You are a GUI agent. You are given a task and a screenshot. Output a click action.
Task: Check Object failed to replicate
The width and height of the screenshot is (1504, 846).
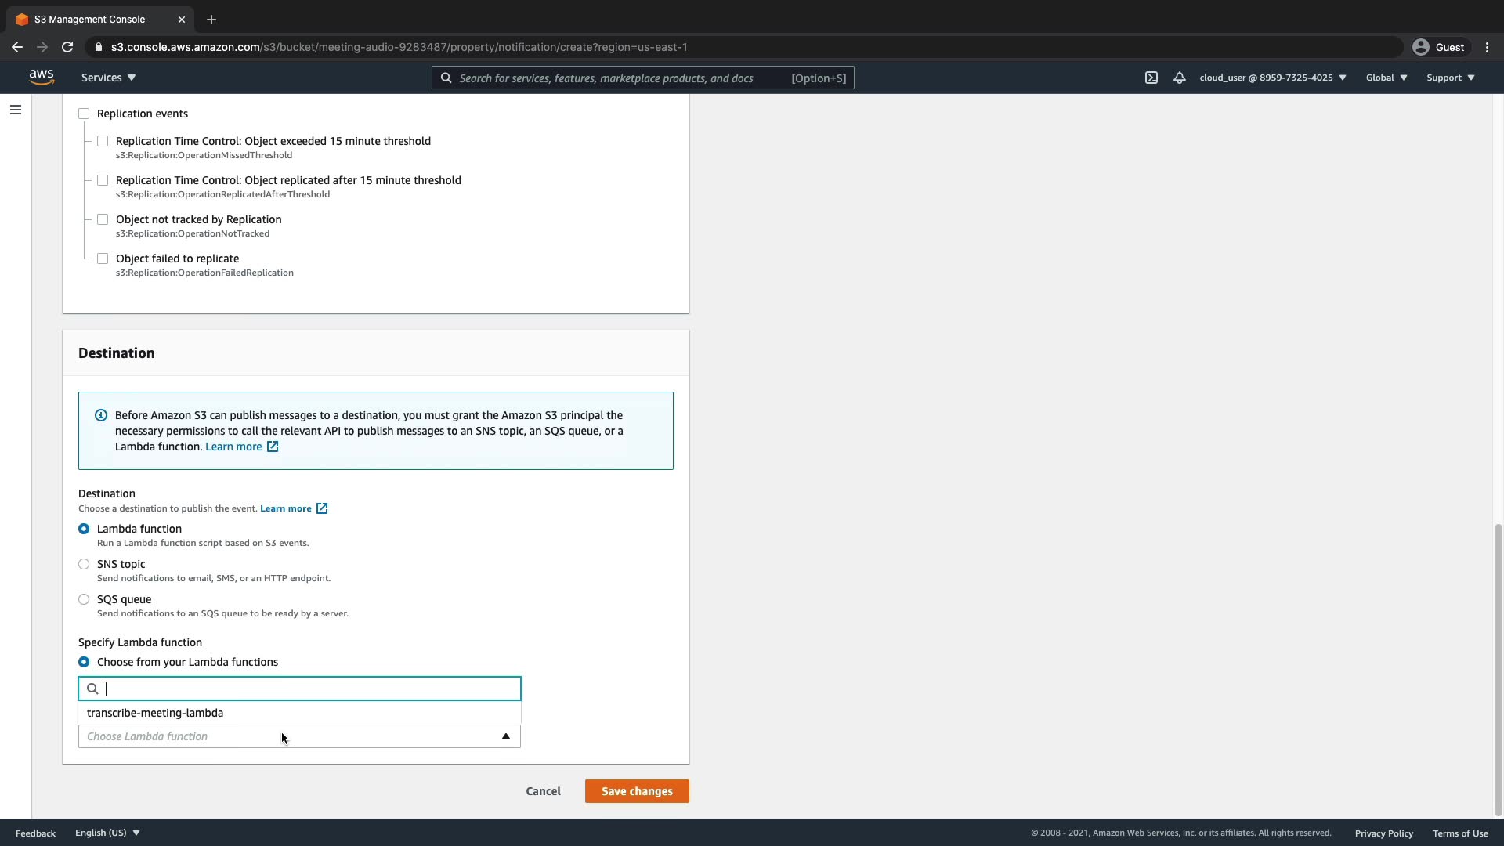tap(103, 258)
